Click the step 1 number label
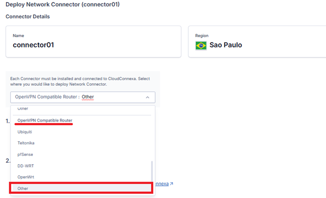The height and width of the screenshot is (198, 326). click(8, 121)
